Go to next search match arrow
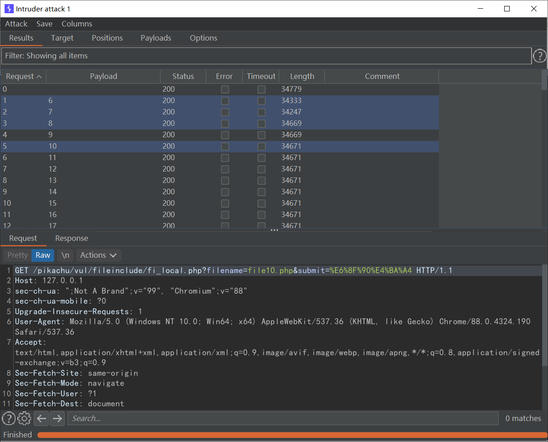Screen dimensions: 548x442 tap(57, 418)
